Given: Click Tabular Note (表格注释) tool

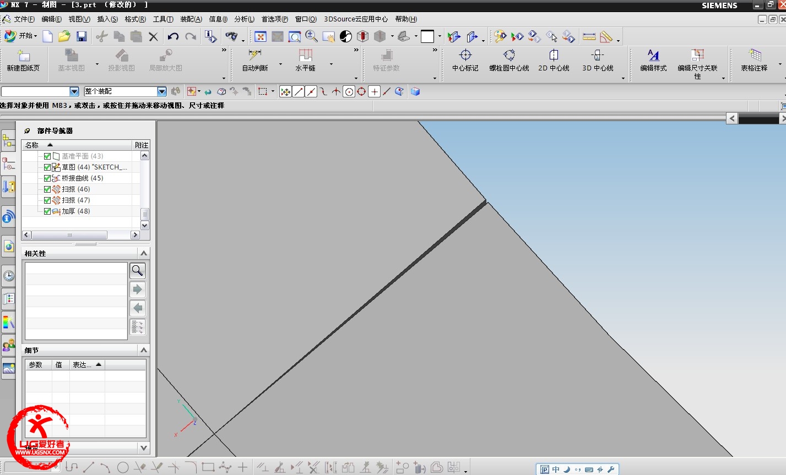Looking at the screenshot, I should (x=754, y=61).
